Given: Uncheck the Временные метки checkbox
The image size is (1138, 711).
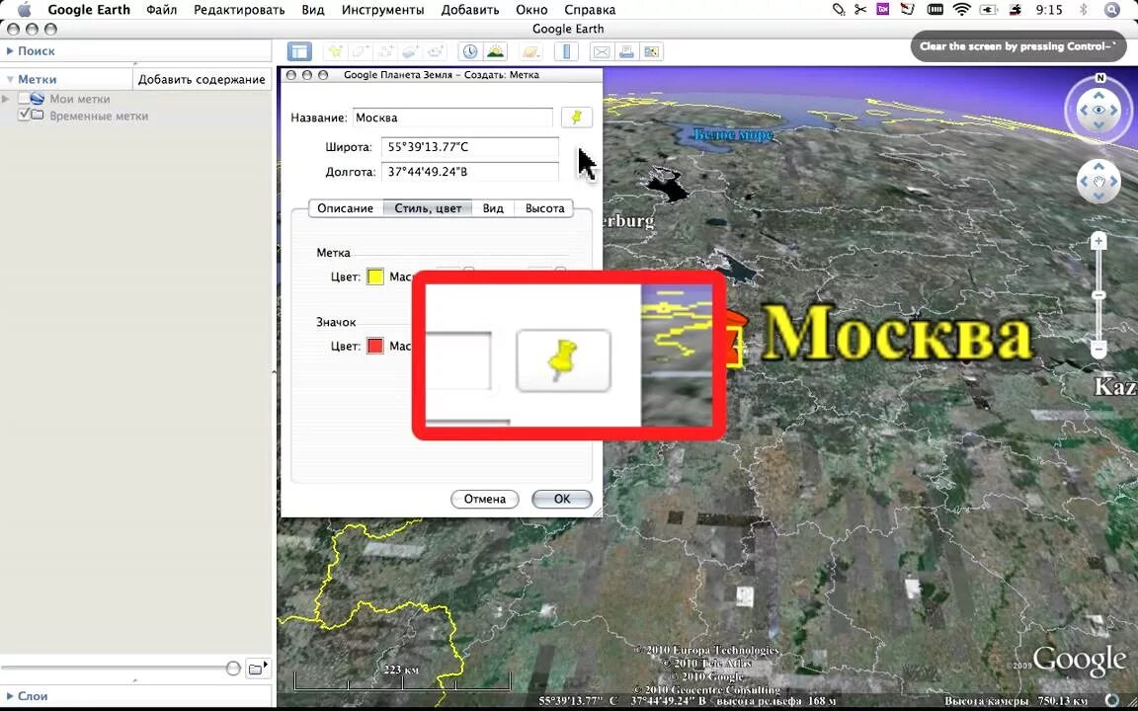Looking at the screenshot, I should pyautogui.click(x=24, y=115).
